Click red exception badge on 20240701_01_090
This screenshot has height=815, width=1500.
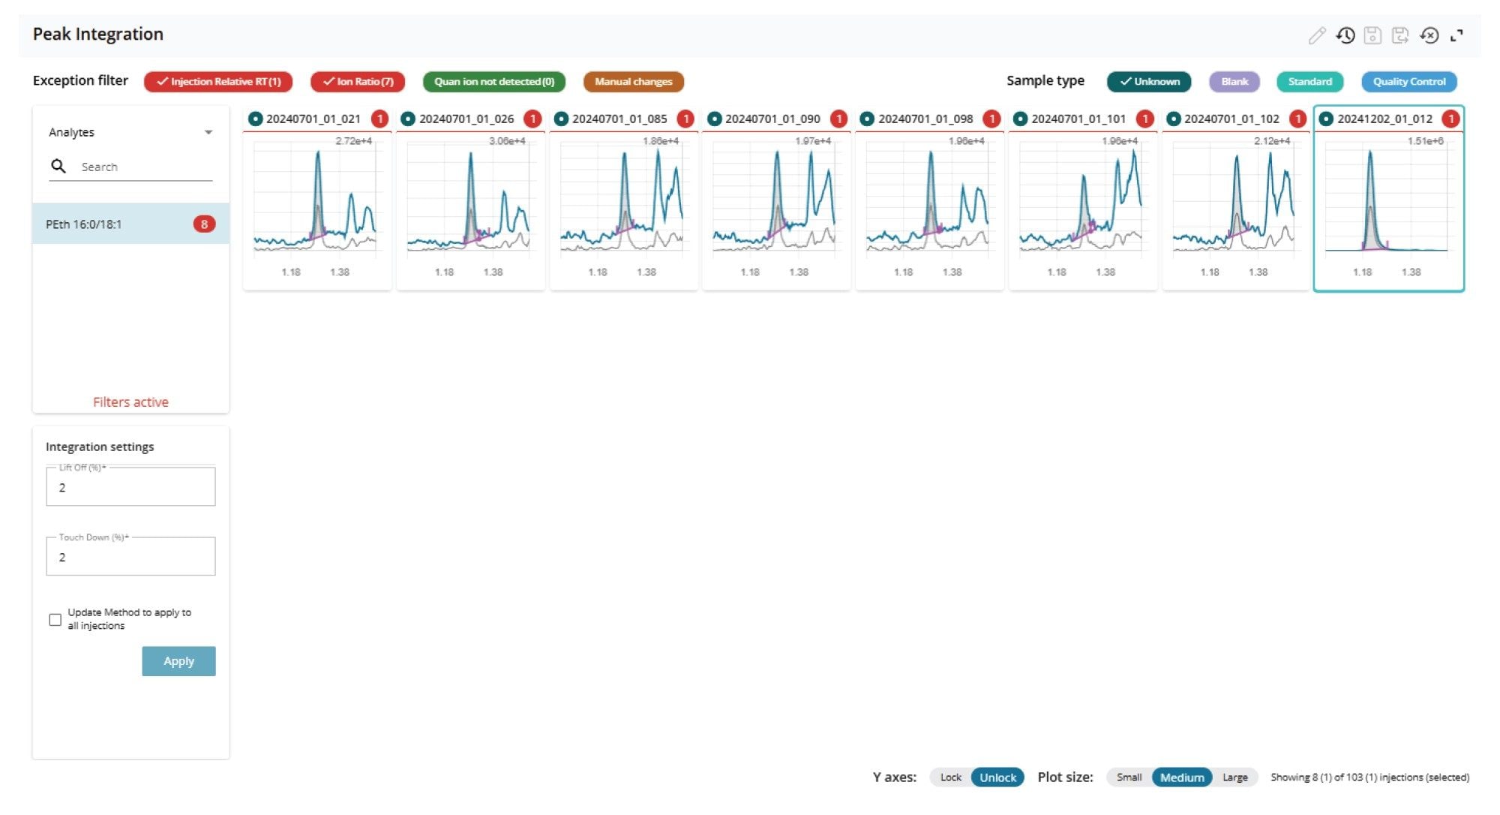838,119
